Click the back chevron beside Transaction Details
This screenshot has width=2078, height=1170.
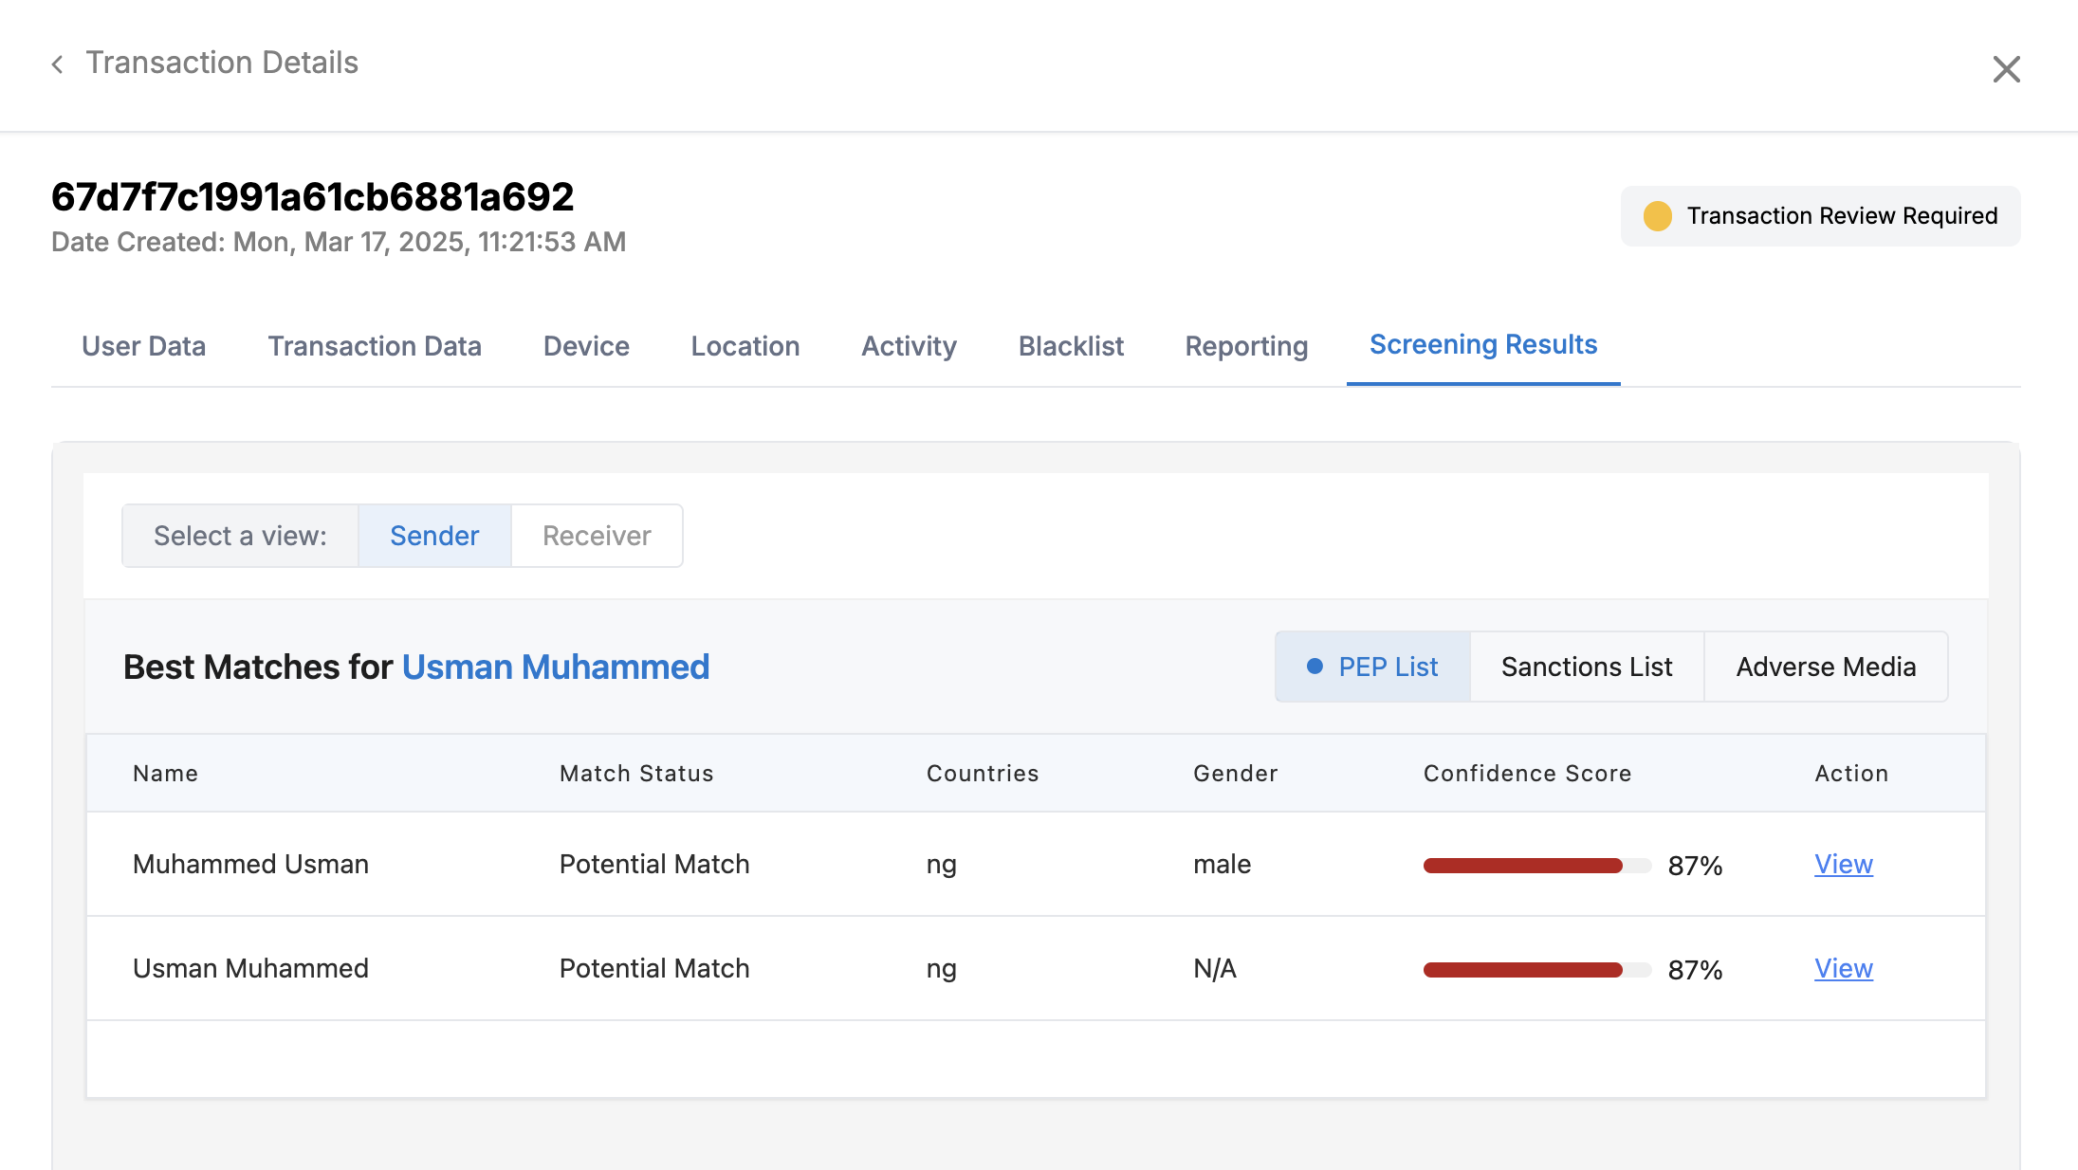[58, 64]
